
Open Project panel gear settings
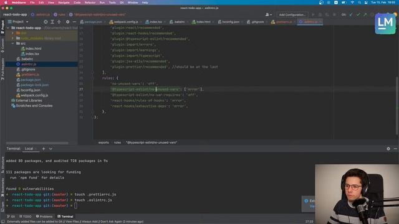[67, 22]
